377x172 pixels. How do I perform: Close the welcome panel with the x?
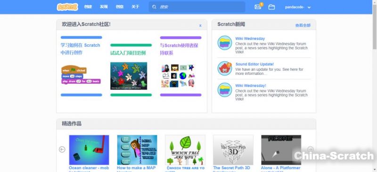pos(200,25)
